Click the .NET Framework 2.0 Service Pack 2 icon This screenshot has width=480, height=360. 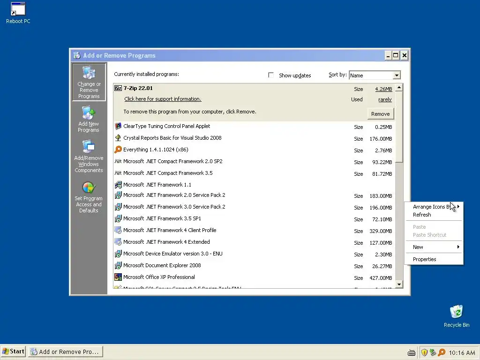click(118, 195)
